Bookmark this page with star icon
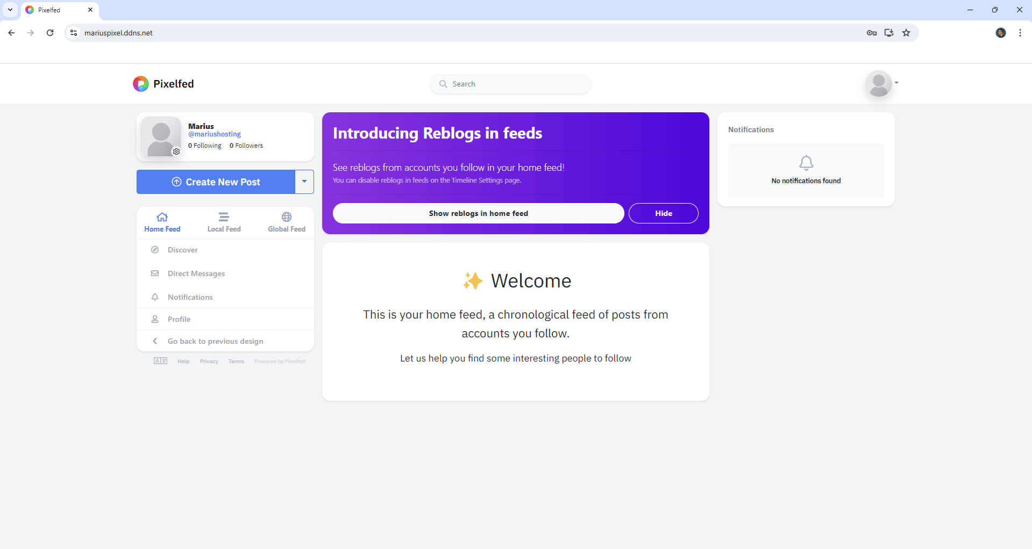The height and width of the screenshot is (549, 1032). click(906, 33)
